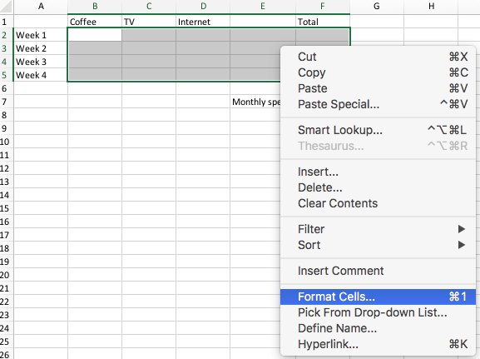Select column A header
This screenshot has width=480, height=359.
(41, 7)
